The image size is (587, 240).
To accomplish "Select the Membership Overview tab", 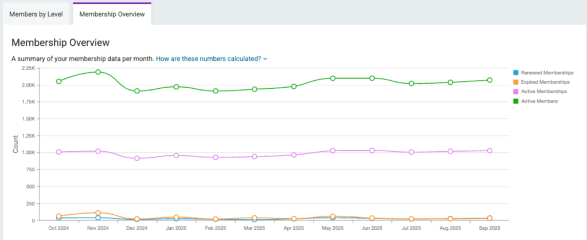I will pyautogui.click(x=112, y=14).
